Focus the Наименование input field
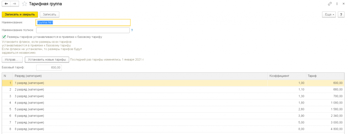This screenshot has height=134, width=348. tap(83, 23)
